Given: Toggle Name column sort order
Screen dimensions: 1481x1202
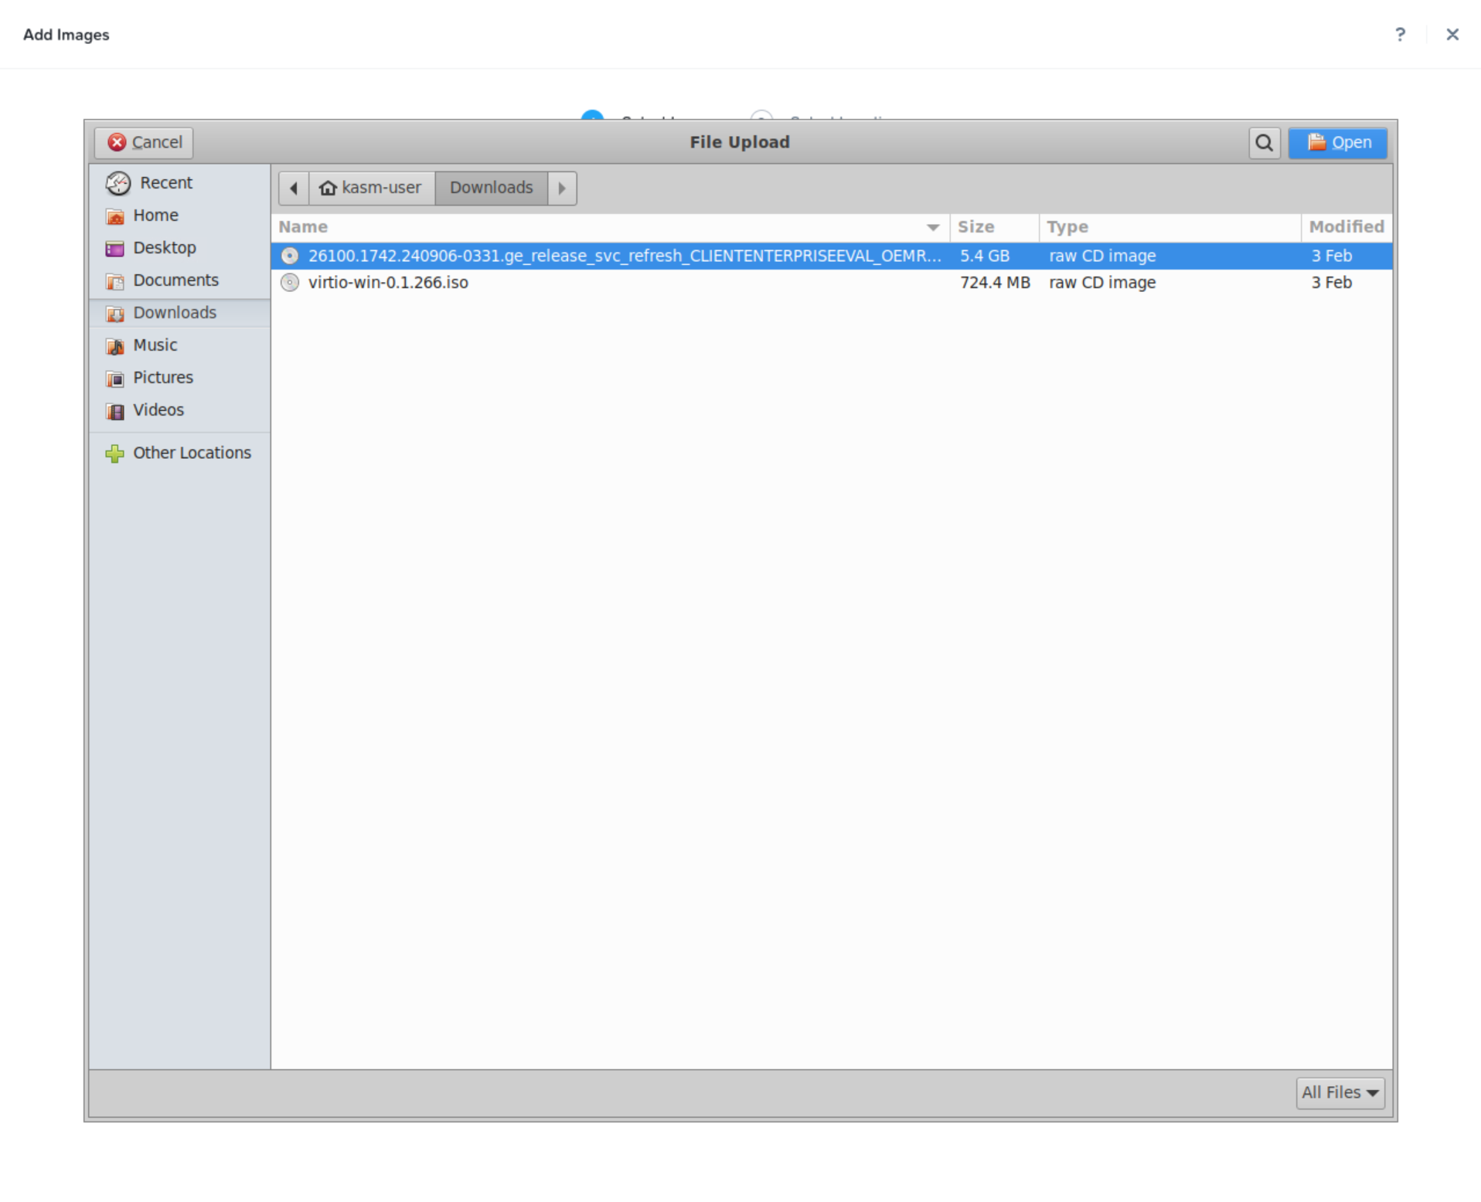Looking at the screenshot, I should [302, 226].
